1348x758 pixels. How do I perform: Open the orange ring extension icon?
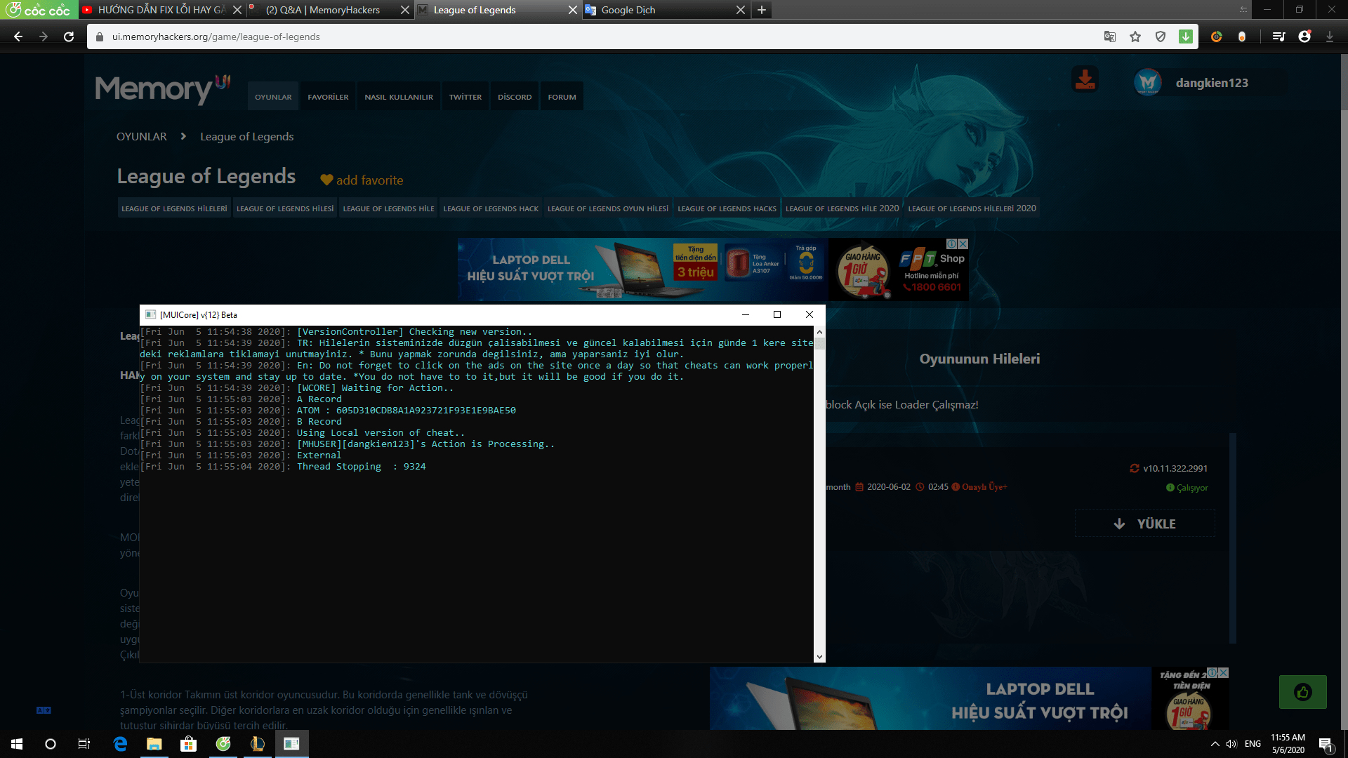pyautogui.click(x=1217, y=36)
